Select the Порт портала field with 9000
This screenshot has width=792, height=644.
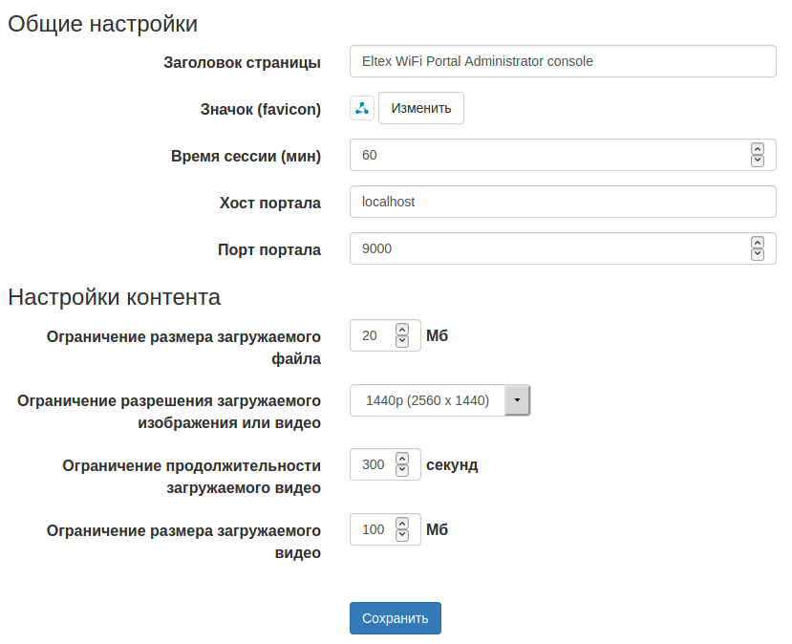545,248
